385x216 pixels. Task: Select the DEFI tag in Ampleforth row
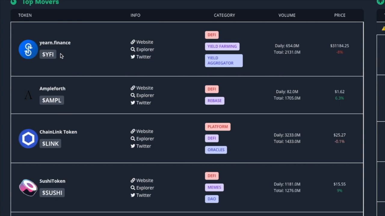click(212, 89)
